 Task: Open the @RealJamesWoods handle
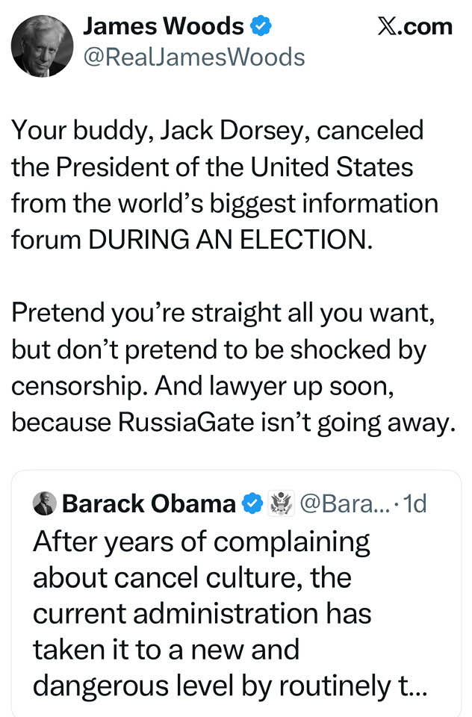(193, 58)
